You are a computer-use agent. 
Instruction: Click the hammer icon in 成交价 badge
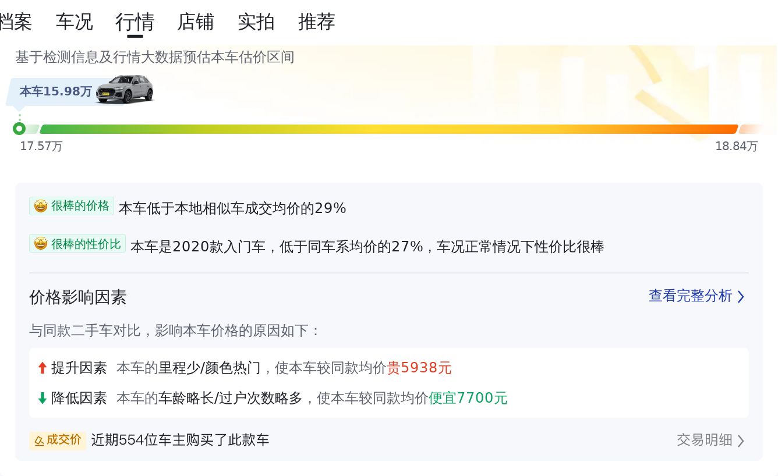[x=40, y=441]
